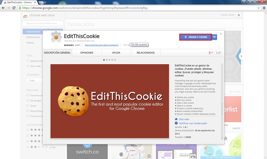
Task: Close the EditThisCookie detail dialog
Action: point(221,34)
